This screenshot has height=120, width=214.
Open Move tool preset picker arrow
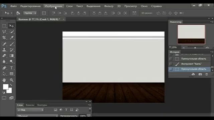point(11,13)
